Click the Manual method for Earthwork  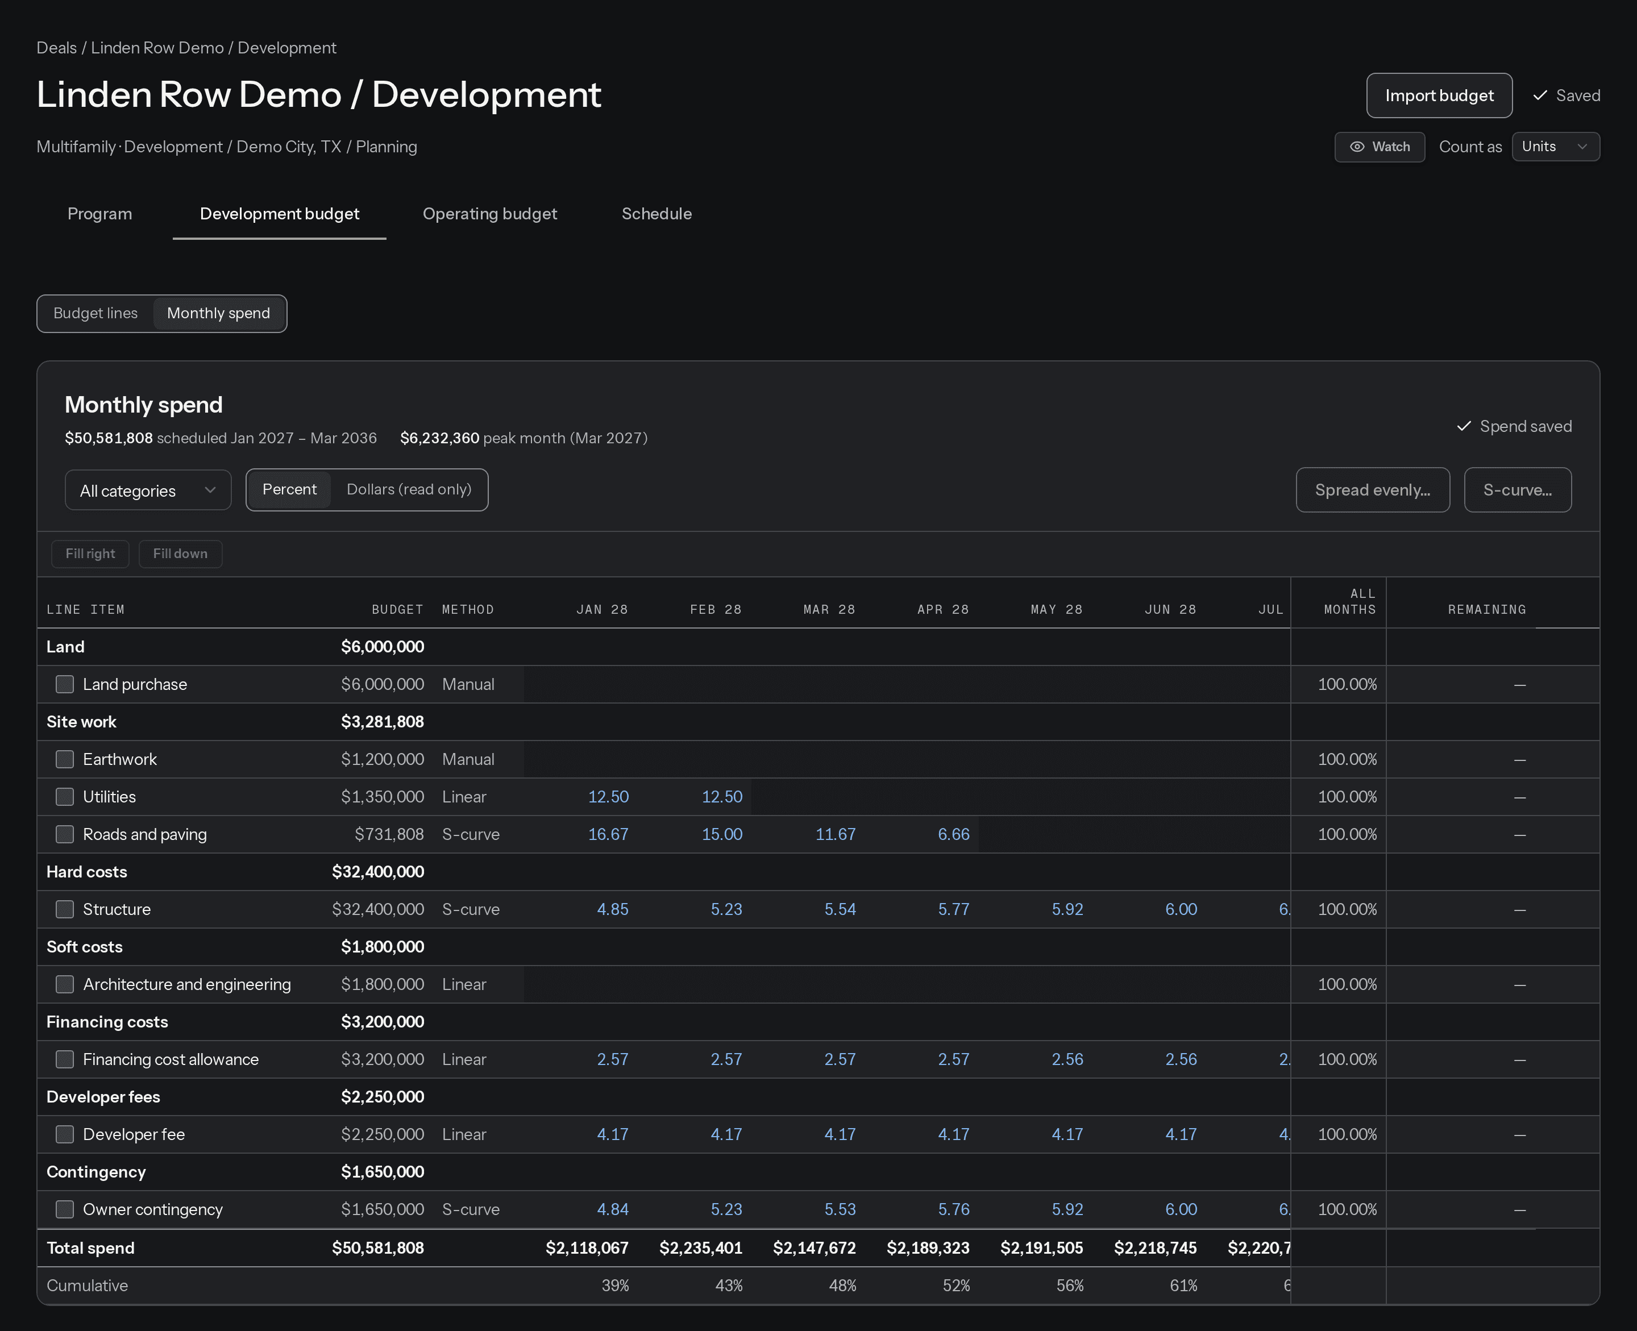(x=468, y=759)
